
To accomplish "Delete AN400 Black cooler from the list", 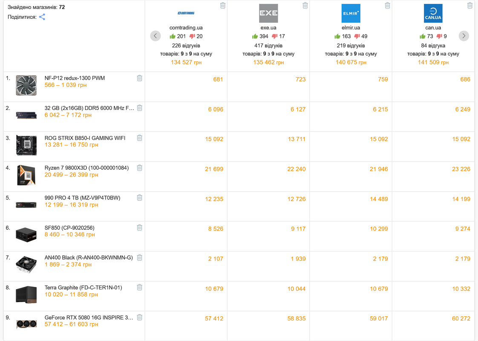I will click(x=140, y=258).
